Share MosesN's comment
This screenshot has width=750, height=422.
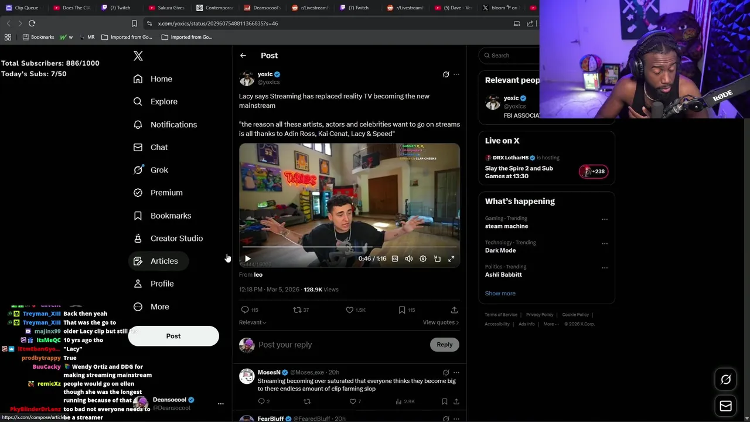tap(456, 401)
